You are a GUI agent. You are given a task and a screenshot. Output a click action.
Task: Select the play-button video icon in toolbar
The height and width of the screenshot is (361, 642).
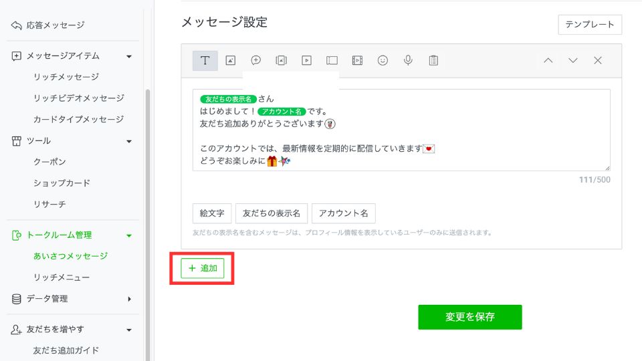(306, 61)
